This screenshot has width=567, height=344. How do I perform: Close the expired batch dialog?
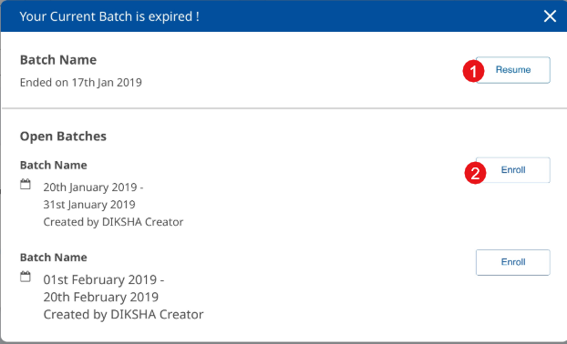(550, 16)
